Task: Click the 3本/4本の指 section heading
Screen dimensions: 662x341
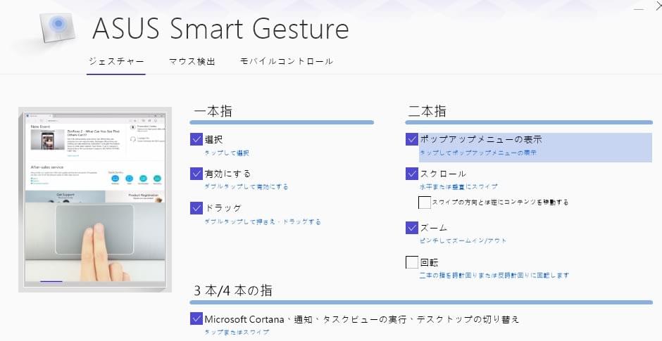Action: pos(233,290)
